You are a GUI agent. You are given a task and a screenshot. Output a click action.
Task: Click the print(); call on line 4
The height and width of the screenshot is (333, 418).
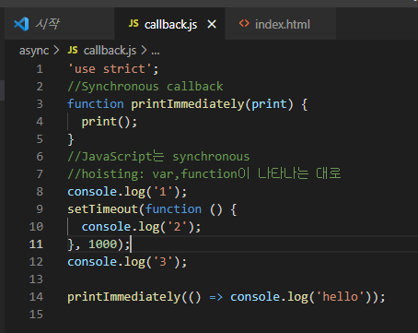click(x=110, y=122)
